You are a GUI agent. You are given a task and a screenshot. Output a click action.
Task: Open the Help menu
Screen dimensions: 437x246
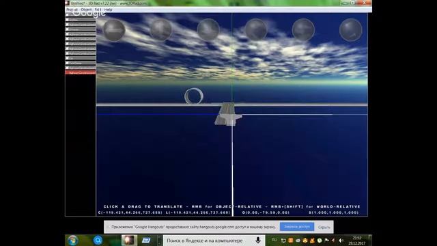coord(108,10)
